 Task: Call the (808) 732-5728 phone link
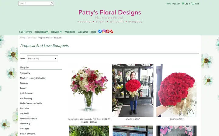coord(173,4)
